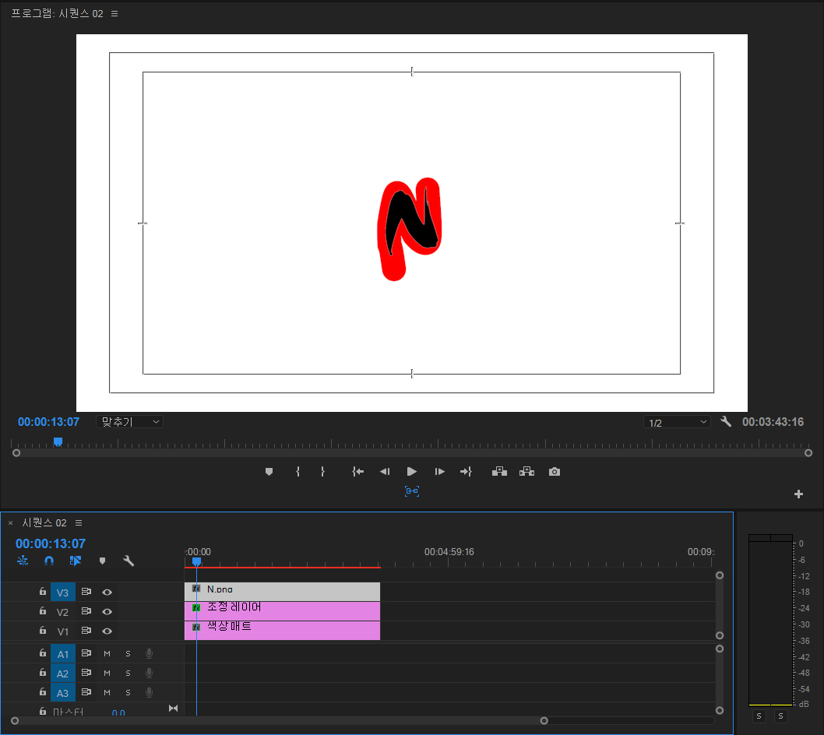824x735 pixels.
Task: Click timeline timecode 00:00:13:07
Action: tap(51, 543)
